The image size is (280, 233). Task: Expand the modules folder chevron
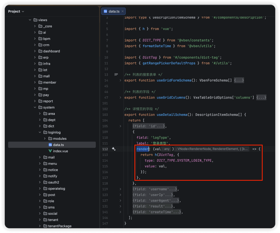(x=45, y=138)
